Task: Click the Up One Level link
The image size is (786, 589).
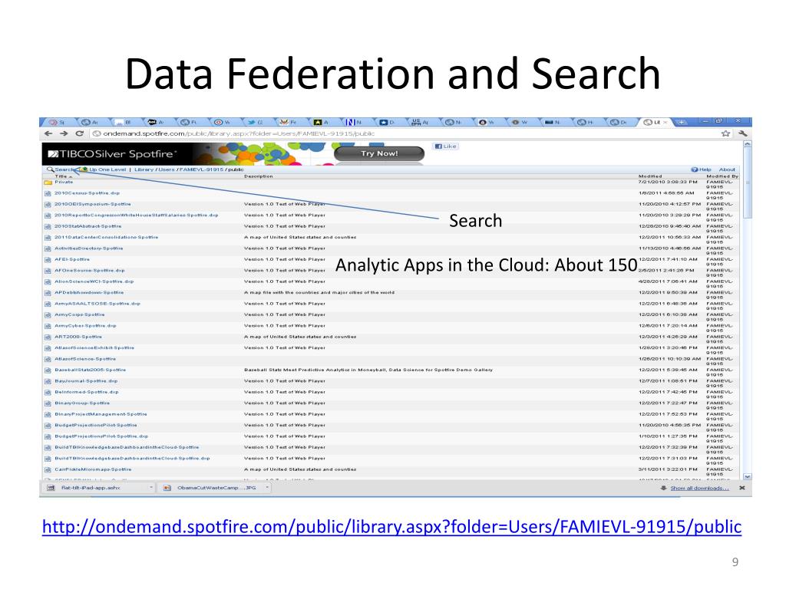Action: tap(107, 169)
